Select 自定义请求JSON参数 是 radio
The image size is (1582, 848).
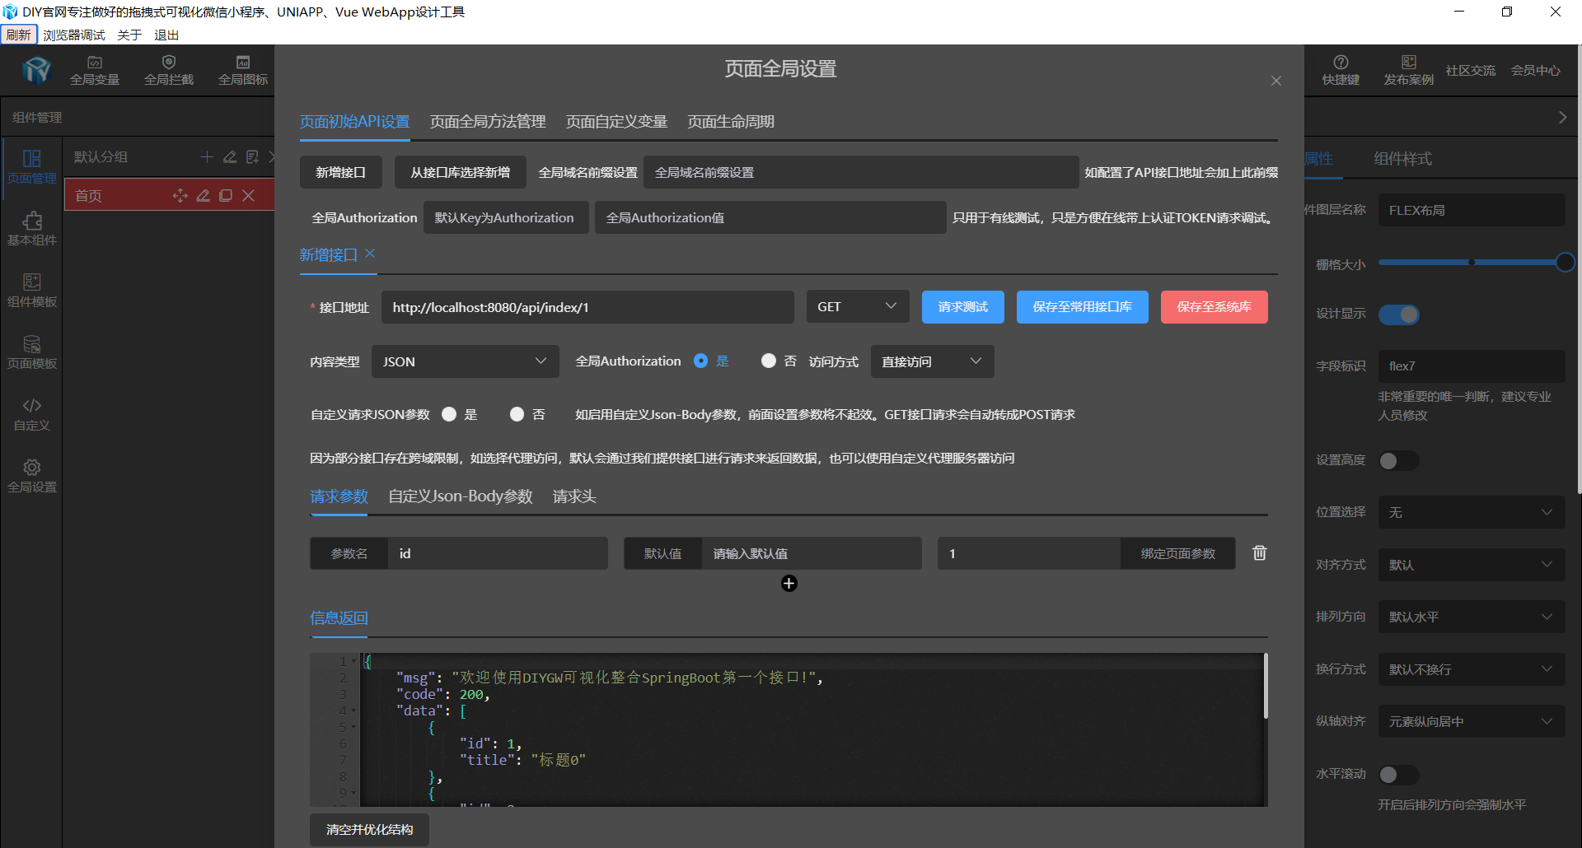(x=449, y=414)
